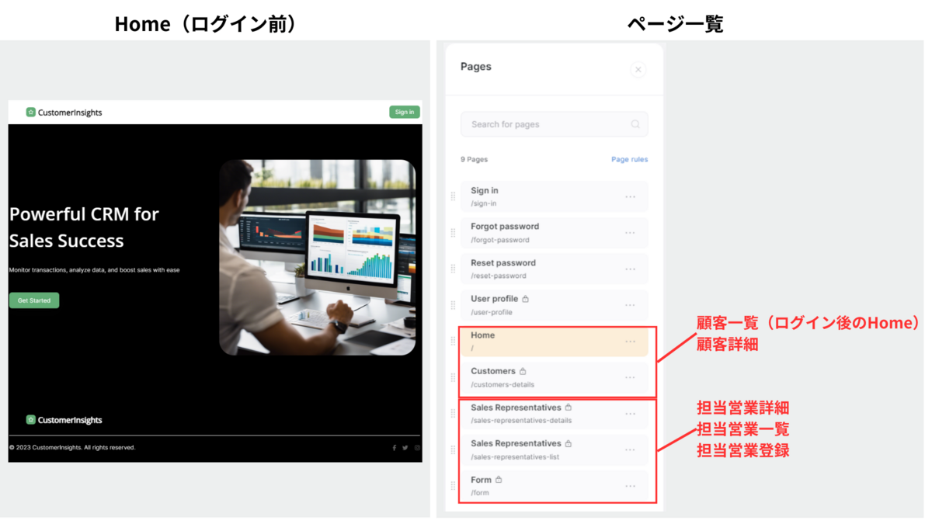Click the lock icon beside User profile
The width and height of the screenshot is (932, 524).
click(526, 299)
